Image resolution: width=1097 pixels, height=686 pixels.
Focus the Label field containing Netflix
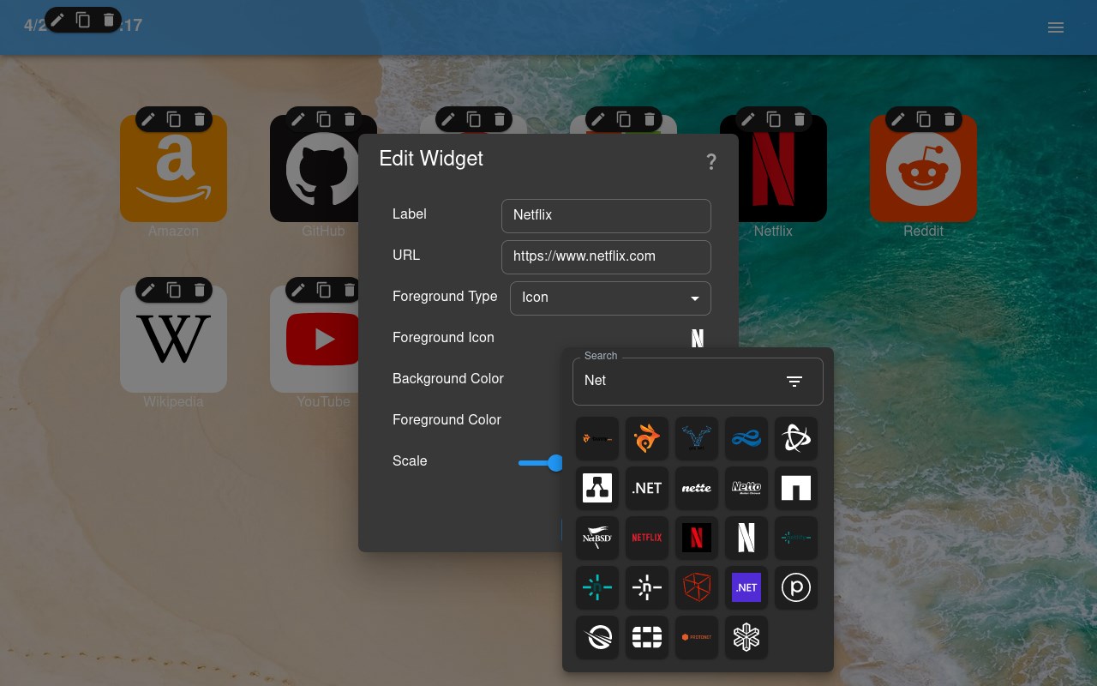tap(606, 215)
